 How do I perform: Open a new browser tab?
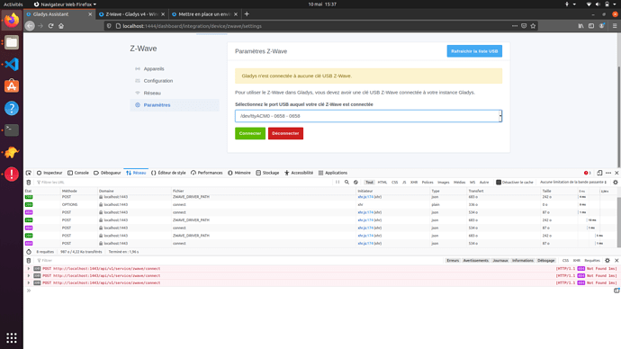click(247, 13)
